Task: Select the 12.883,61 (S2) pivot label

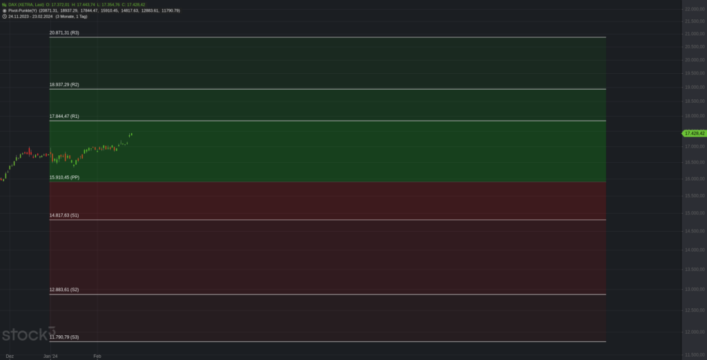Action: pos(64,290)
